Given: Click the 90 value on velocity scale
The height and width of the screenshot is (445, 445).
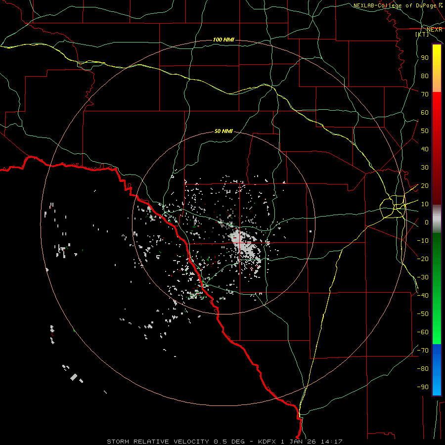Looking at the screenshot, I should tap(425, 58).
